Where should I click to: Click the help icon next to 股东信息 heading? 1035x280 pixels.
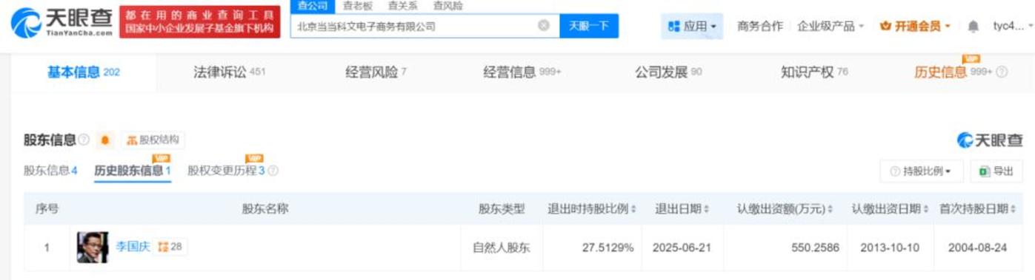tap(84, 140)
